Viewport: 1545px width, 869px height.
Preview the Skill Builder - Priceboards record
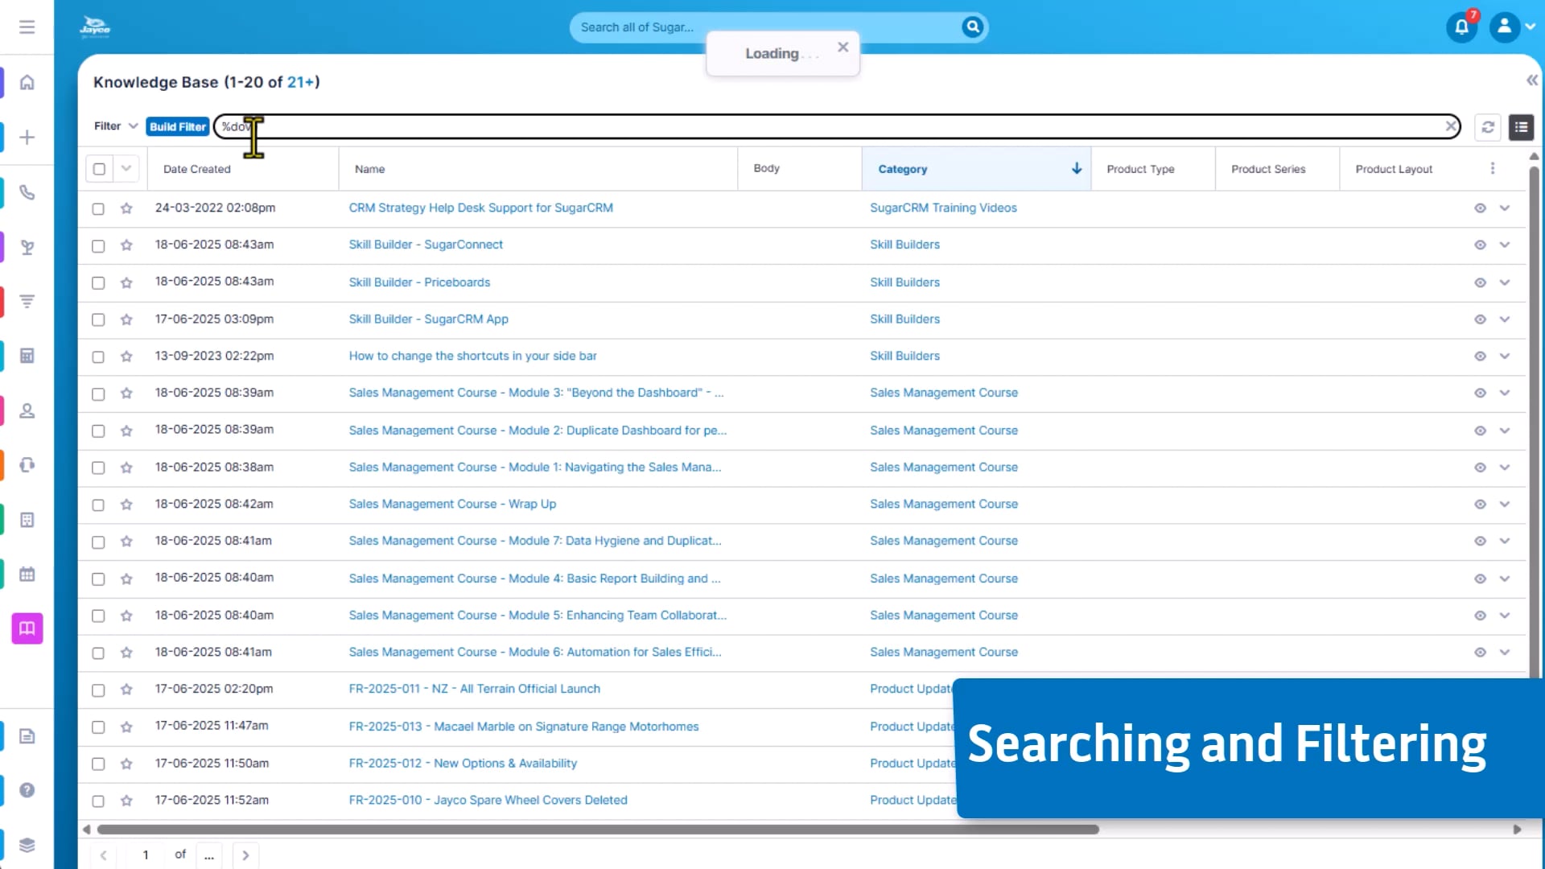(x=1479, y=282)
